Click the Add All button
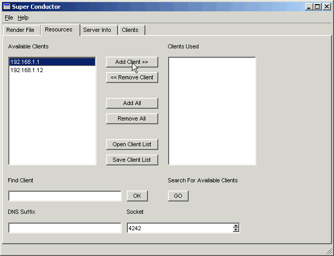 [132, 103]
